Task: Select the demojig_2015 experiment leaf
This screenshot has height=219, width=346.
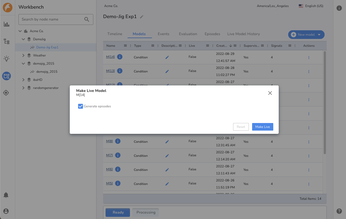Action: [x=47, y=72]
